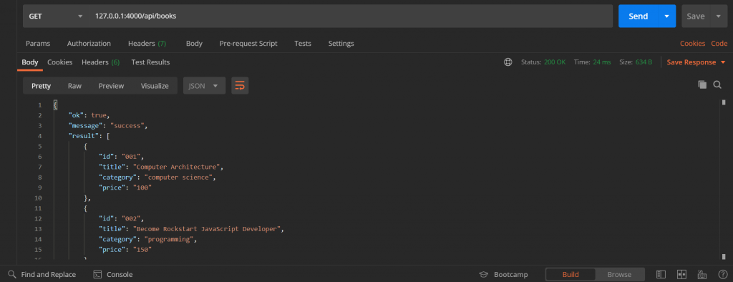
Task: Open Bootcamp graduation cap icon
Action: point(484,275)
